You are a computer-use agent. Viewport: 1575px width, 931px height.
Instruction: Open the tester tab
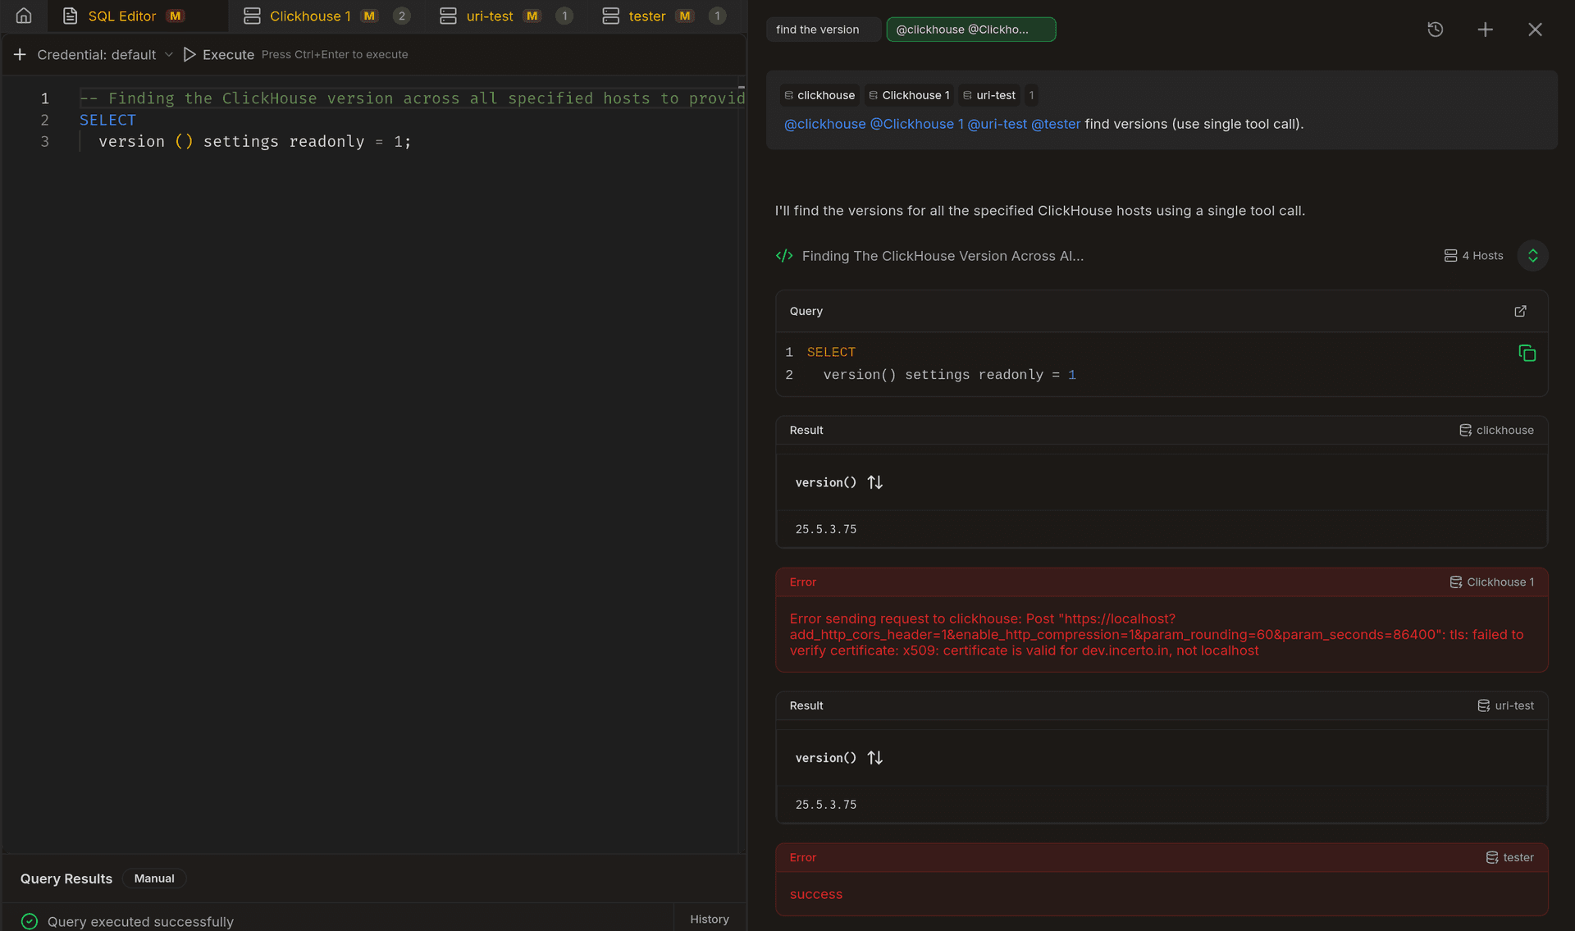tap(663, 16)
